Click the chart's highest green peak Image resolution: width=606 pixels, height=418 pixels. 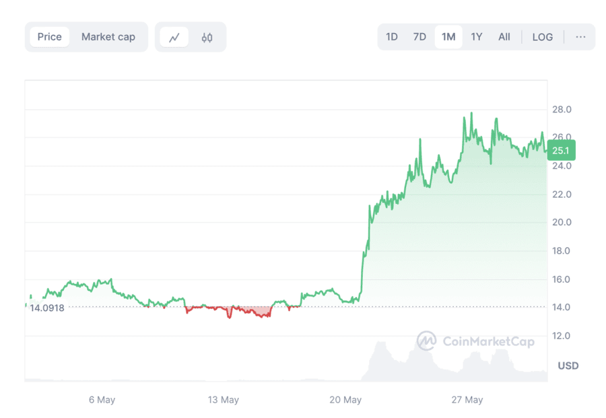(x=472, y=113)
